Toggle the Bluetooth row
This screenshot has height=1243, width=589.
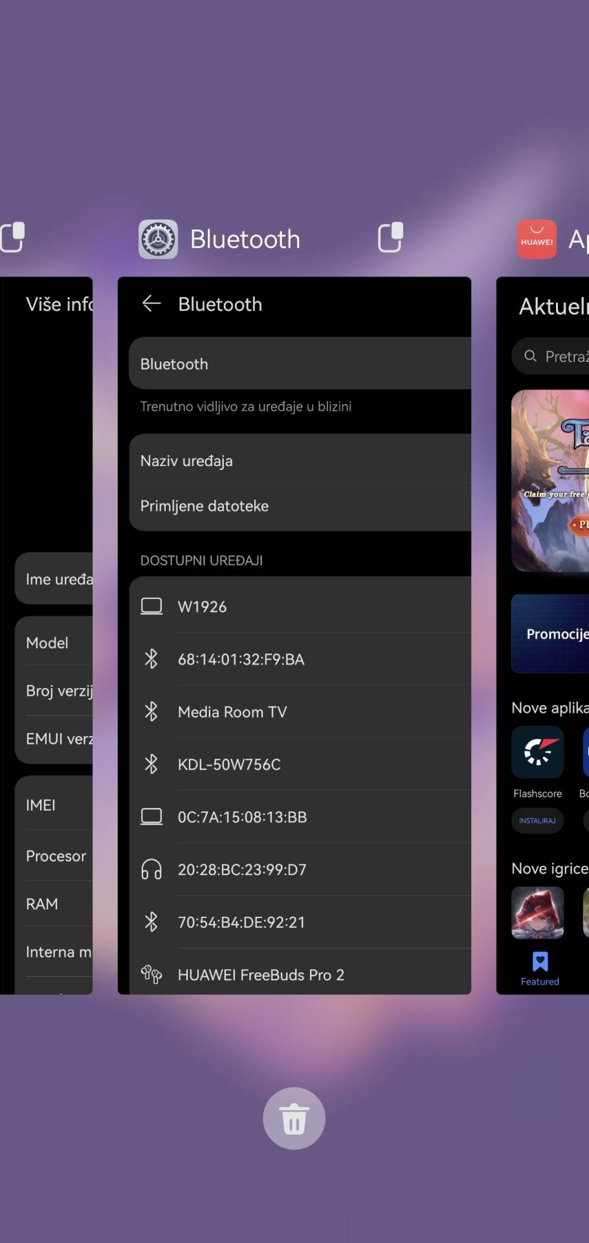click(300, 364)
